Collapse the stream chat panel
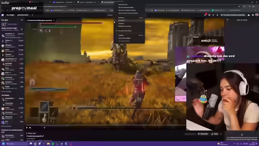Screen dimensions: 259x146 tap(227, 20)
